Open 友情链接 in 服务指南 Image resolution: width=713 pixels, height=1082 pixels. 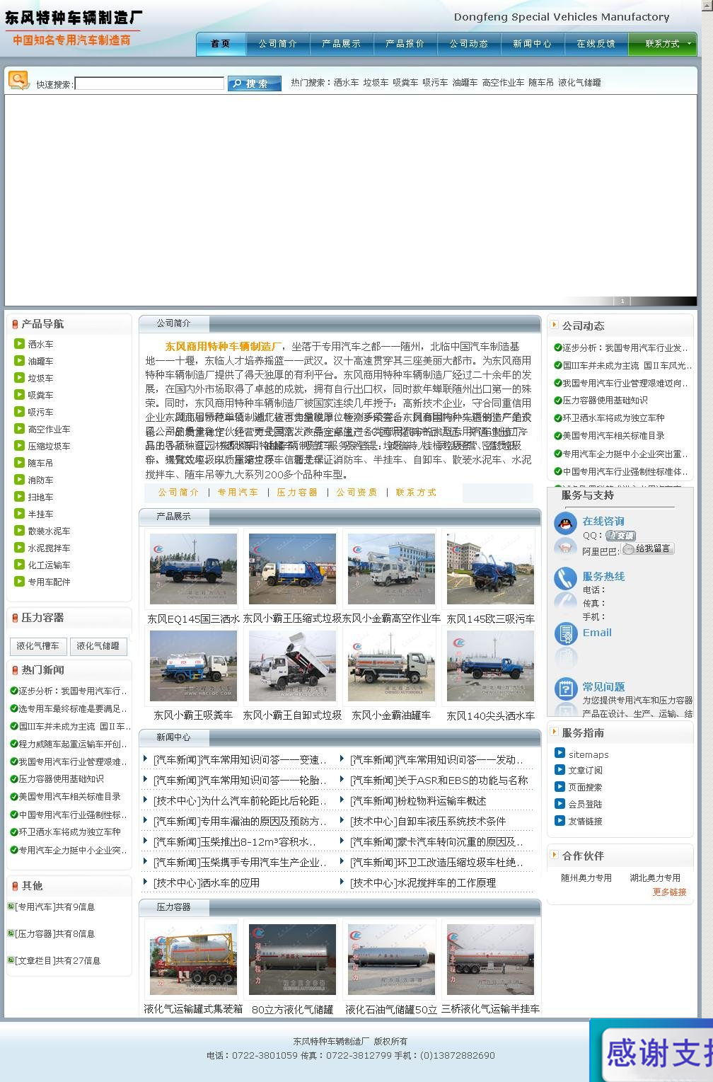tap(586, 822)
